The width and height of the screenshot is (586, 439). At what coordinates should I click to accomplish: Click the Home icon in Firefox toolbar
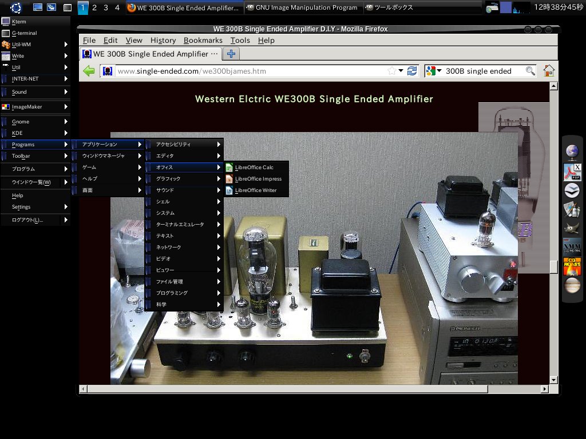click(549, 71)
